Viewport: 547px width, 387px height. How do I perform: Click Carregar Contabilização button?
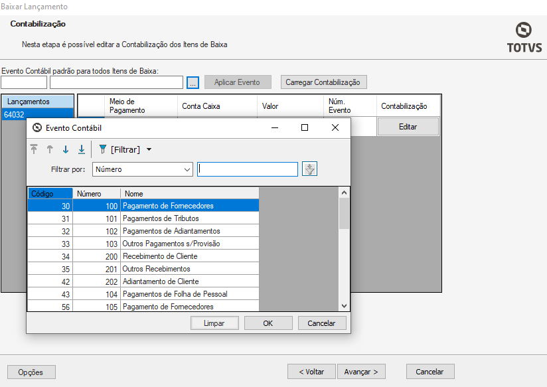coord(323,82)
